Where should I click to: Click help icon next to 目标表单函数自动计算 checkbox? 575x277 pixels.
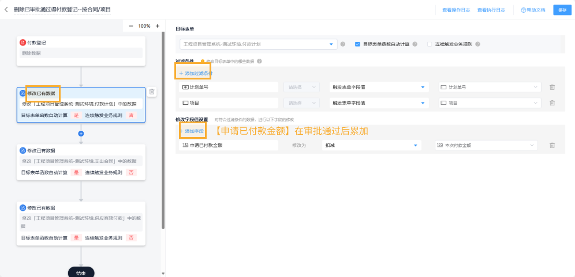tap(415, 44)
